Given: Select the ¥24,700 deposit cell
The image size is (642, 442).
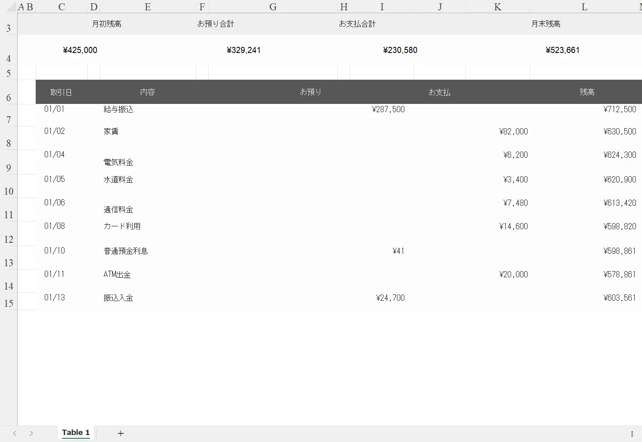Looking at the screenshot, I should click(390, 298).
